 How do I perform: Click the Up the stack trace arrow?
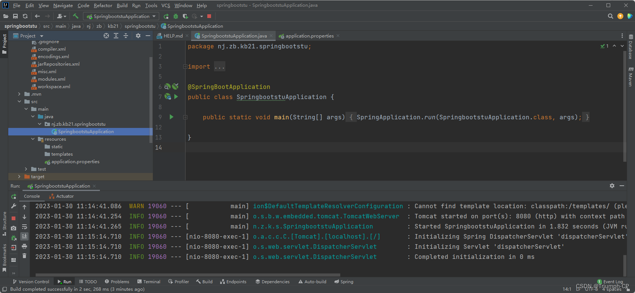[24, 207]
